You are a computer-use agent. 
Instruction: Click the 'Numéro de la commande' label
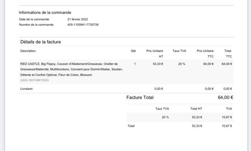(36, 25)
